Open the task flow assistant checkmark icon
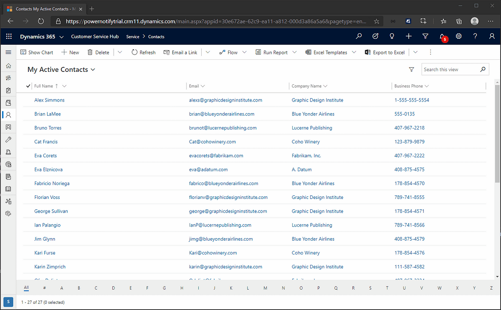 click(x=375, y=36)
